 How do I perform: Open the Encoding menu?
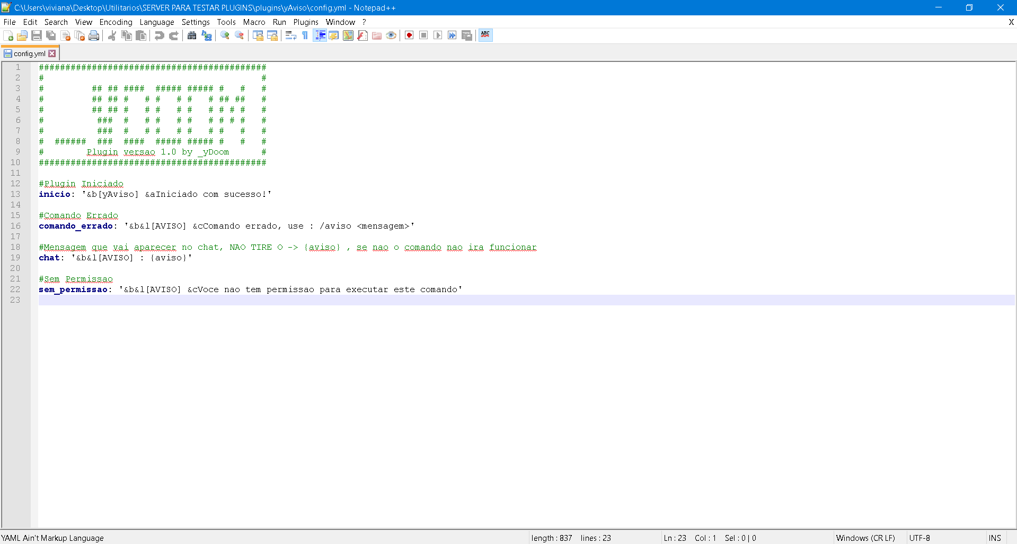point(116,22)
